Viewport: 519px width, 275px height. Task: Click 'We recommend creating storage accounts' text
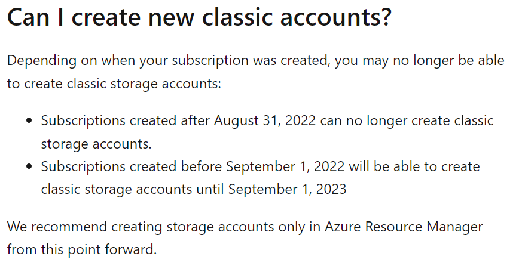point(141,227)
